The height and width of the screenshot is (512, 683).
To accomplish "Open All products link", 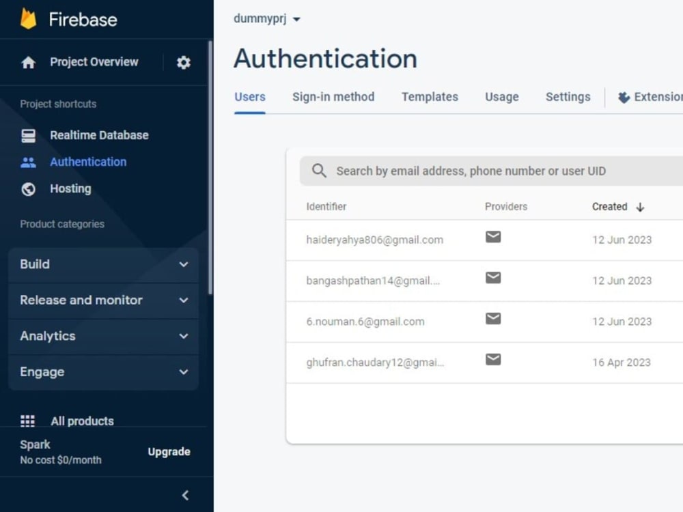I will point(82,421).
